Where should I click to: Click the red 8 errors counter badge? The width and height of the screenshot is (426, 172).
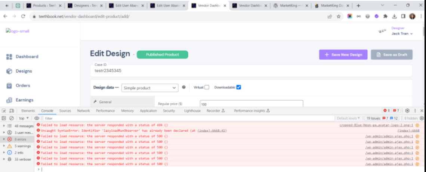387,111
